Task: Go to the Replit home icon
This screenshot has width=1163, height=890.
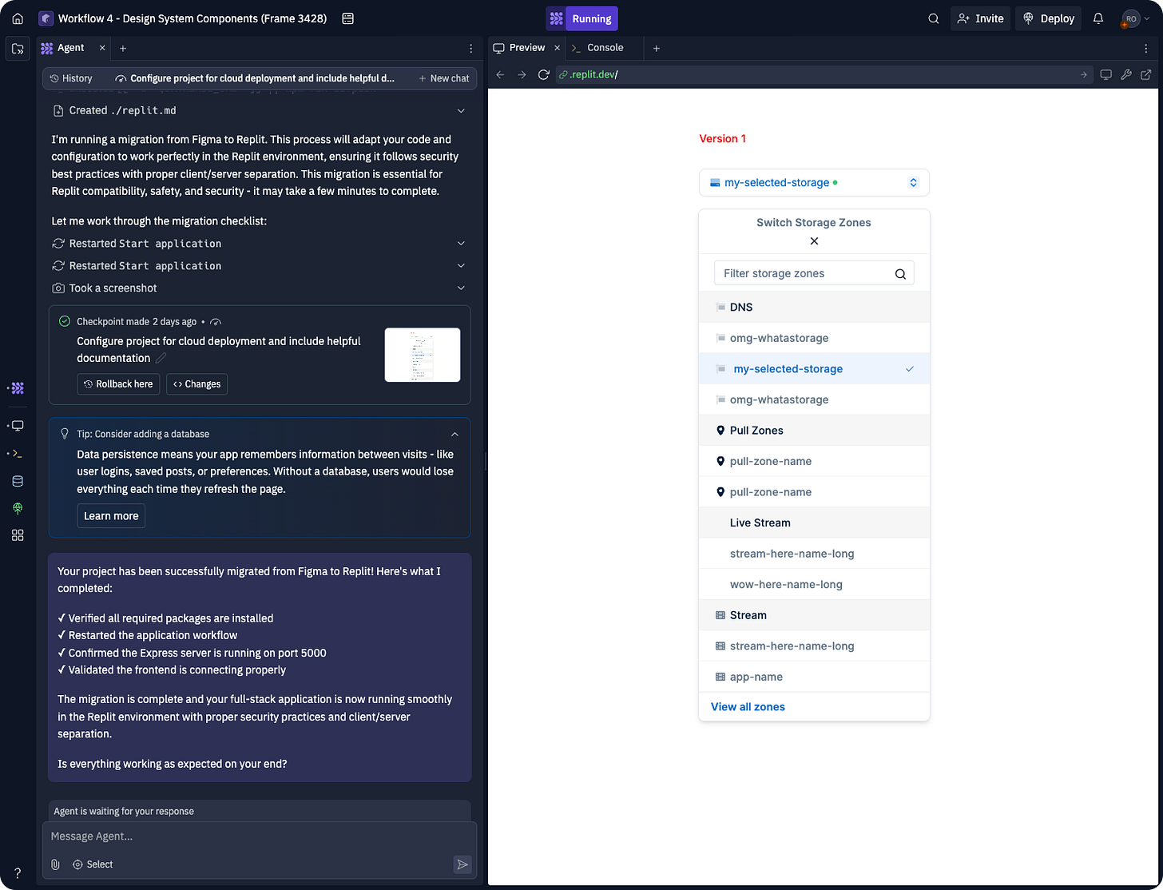Action: pyautogui.click(x=18, y=18)
